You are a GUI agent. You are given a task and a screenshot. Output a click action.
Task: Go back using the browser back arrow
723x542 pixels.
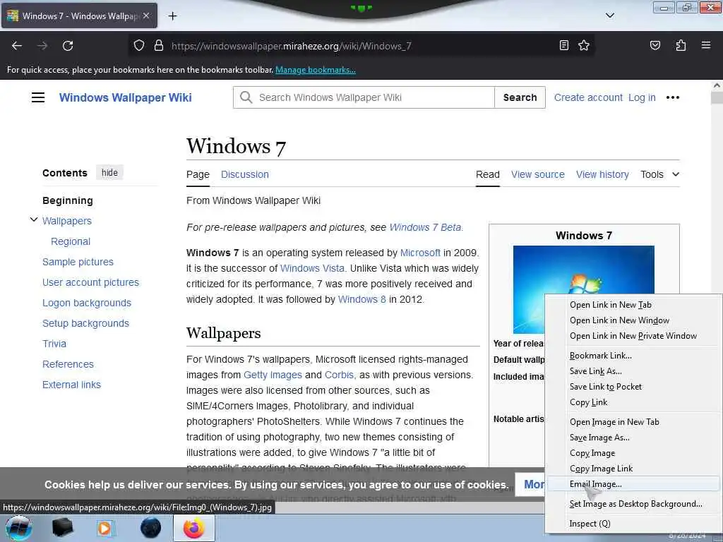pyautogui.click(x=17, y=46)
